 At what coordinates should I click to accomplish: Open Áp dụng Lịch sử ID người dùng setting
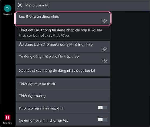pyautogui.click(x=63, y=47)
